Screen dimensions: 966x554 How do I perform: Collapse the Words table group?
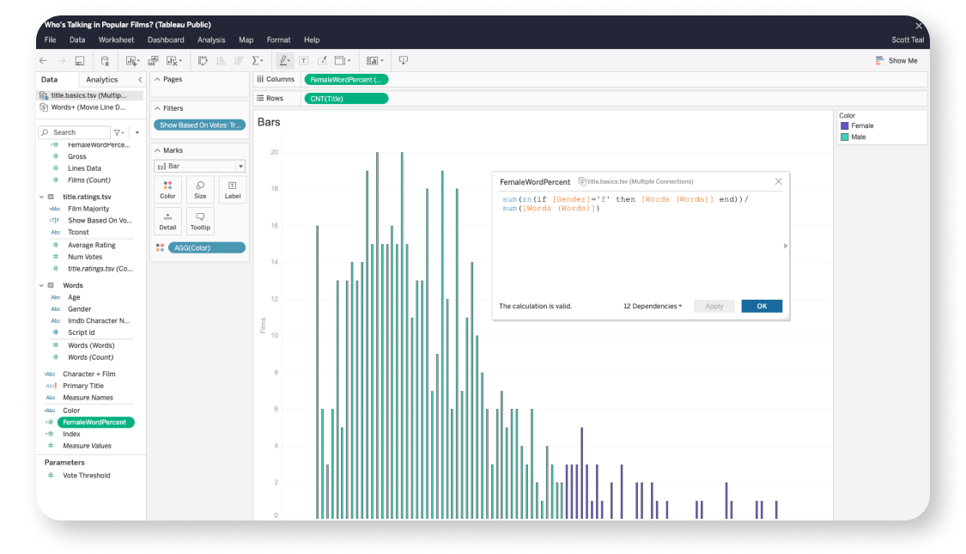(x=43, y=285)
